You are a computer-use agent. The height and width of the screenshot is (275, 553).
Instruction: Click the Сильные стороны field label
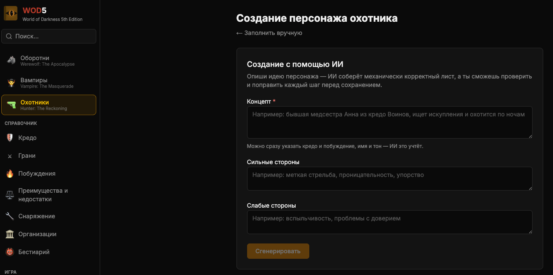tap(273, 162)
